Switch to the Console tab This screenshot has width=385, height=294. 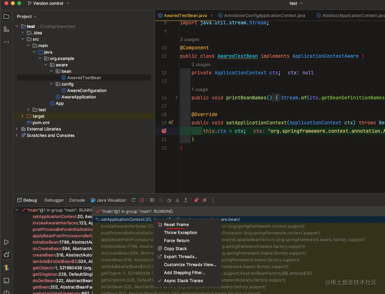tap(77, 200)
